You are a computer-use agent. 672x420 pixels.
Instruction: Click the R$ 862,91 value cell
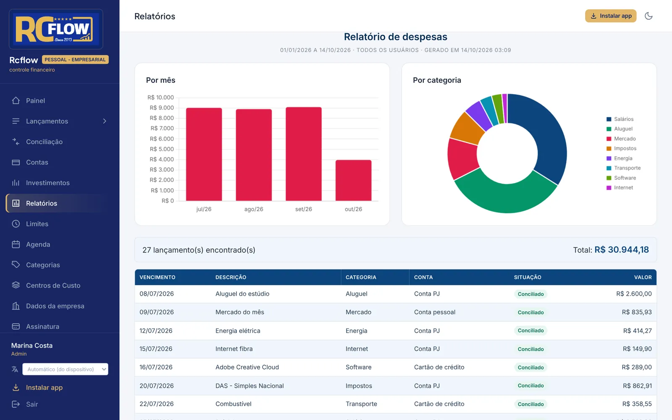point(637,386)
